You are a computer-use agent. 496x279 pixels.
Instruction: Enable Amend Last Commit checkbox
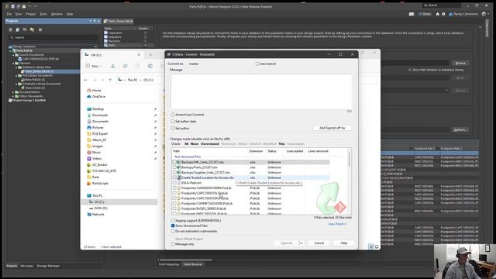pyautogui.click(x=173, y=115)
